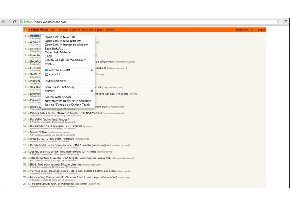This screenshot has width=290, height=206.
Task: Upvote story 20 Attacking Tor
Action: [x=29, y=158]
